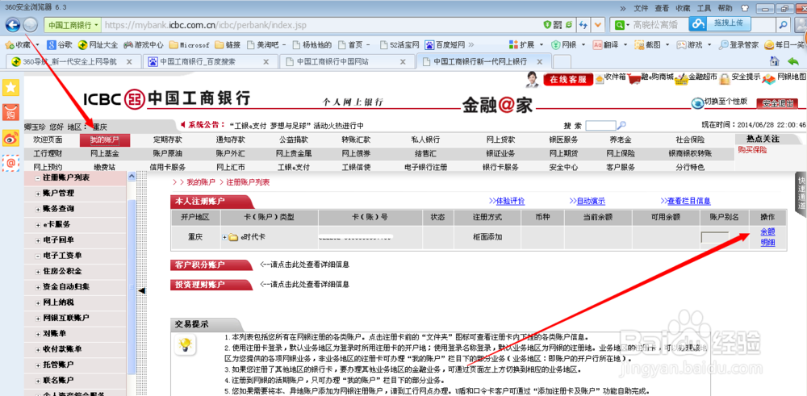Image resolution: width=807 pixels, height=396 pixels.
Task: Select 转账汇款 in the bank menu
Action: click(x=356, y=140)
